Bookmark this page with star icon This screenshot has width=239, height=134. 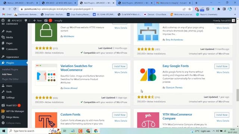coord(190,9)
